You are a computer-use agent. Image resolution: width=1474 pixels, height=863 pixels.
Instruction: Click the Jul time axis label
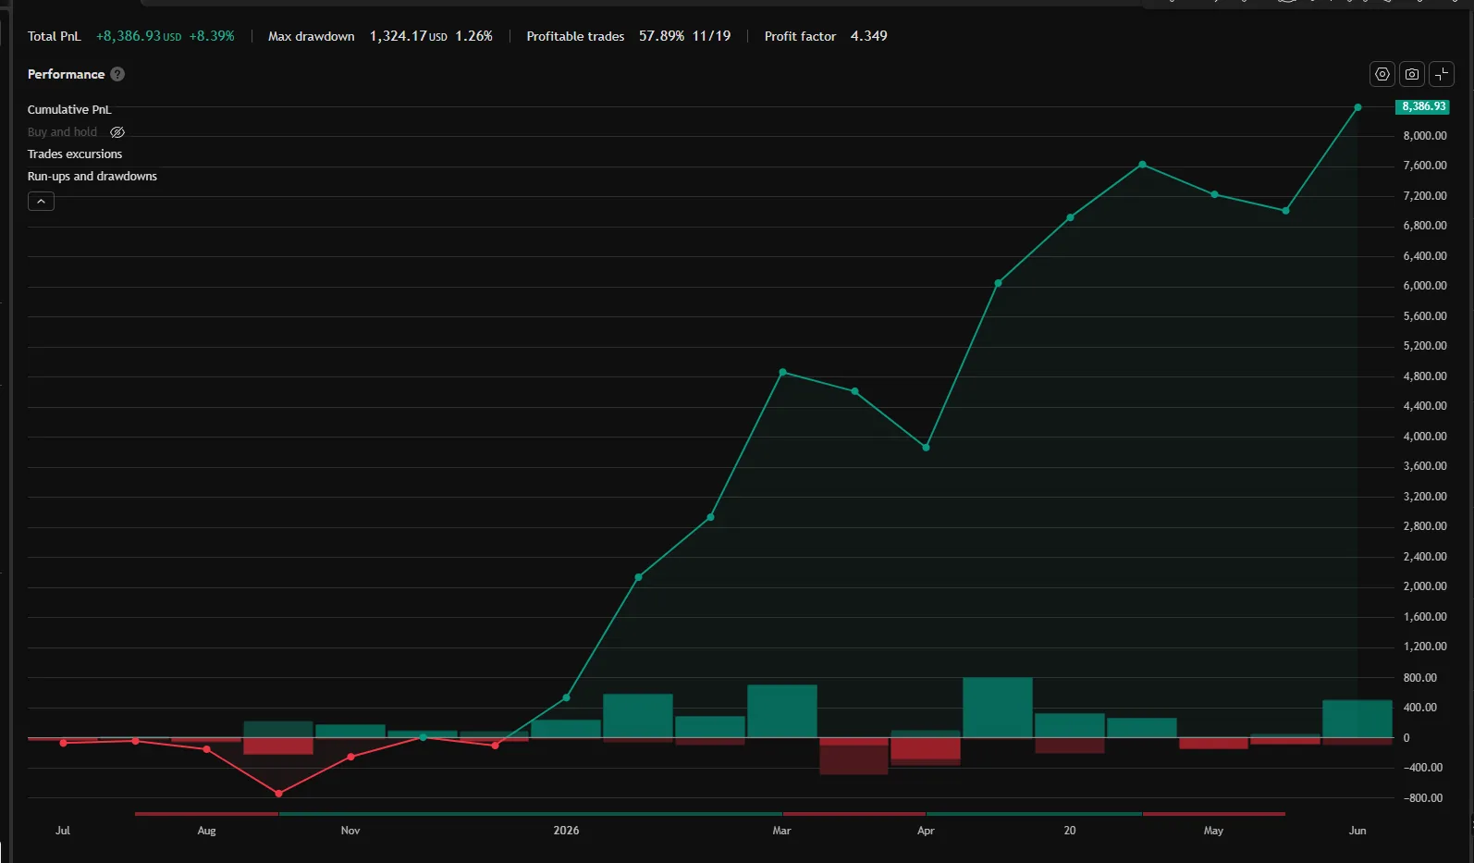(x=63, y=831)
